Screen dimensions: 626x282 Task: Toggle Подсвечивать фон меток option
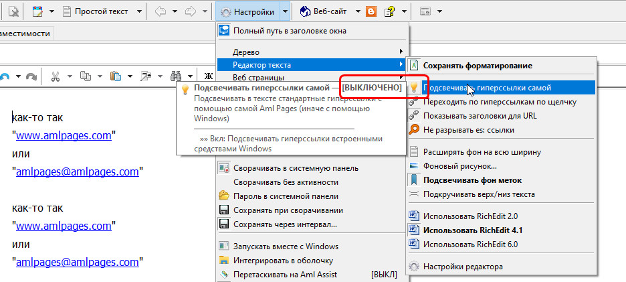[x=502, y=180]
